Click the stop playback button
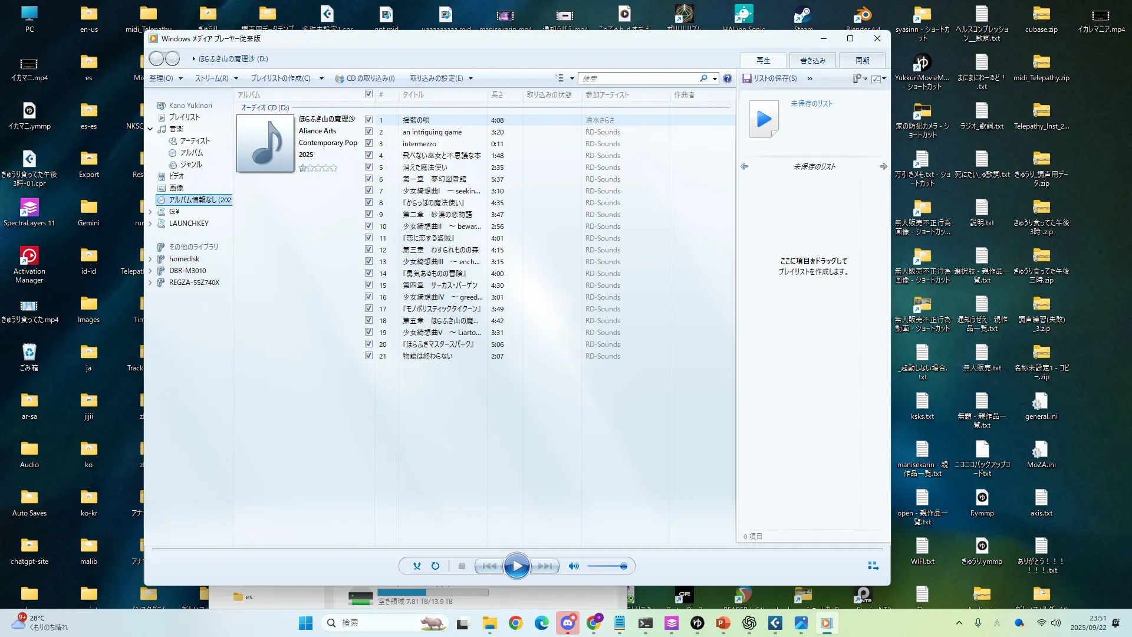This screenshot has height=637, width=1132. click(462, 566)
